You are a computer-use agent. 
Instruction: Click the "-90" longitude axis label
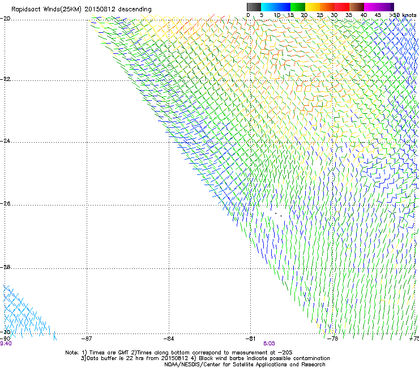coord(5,339)
